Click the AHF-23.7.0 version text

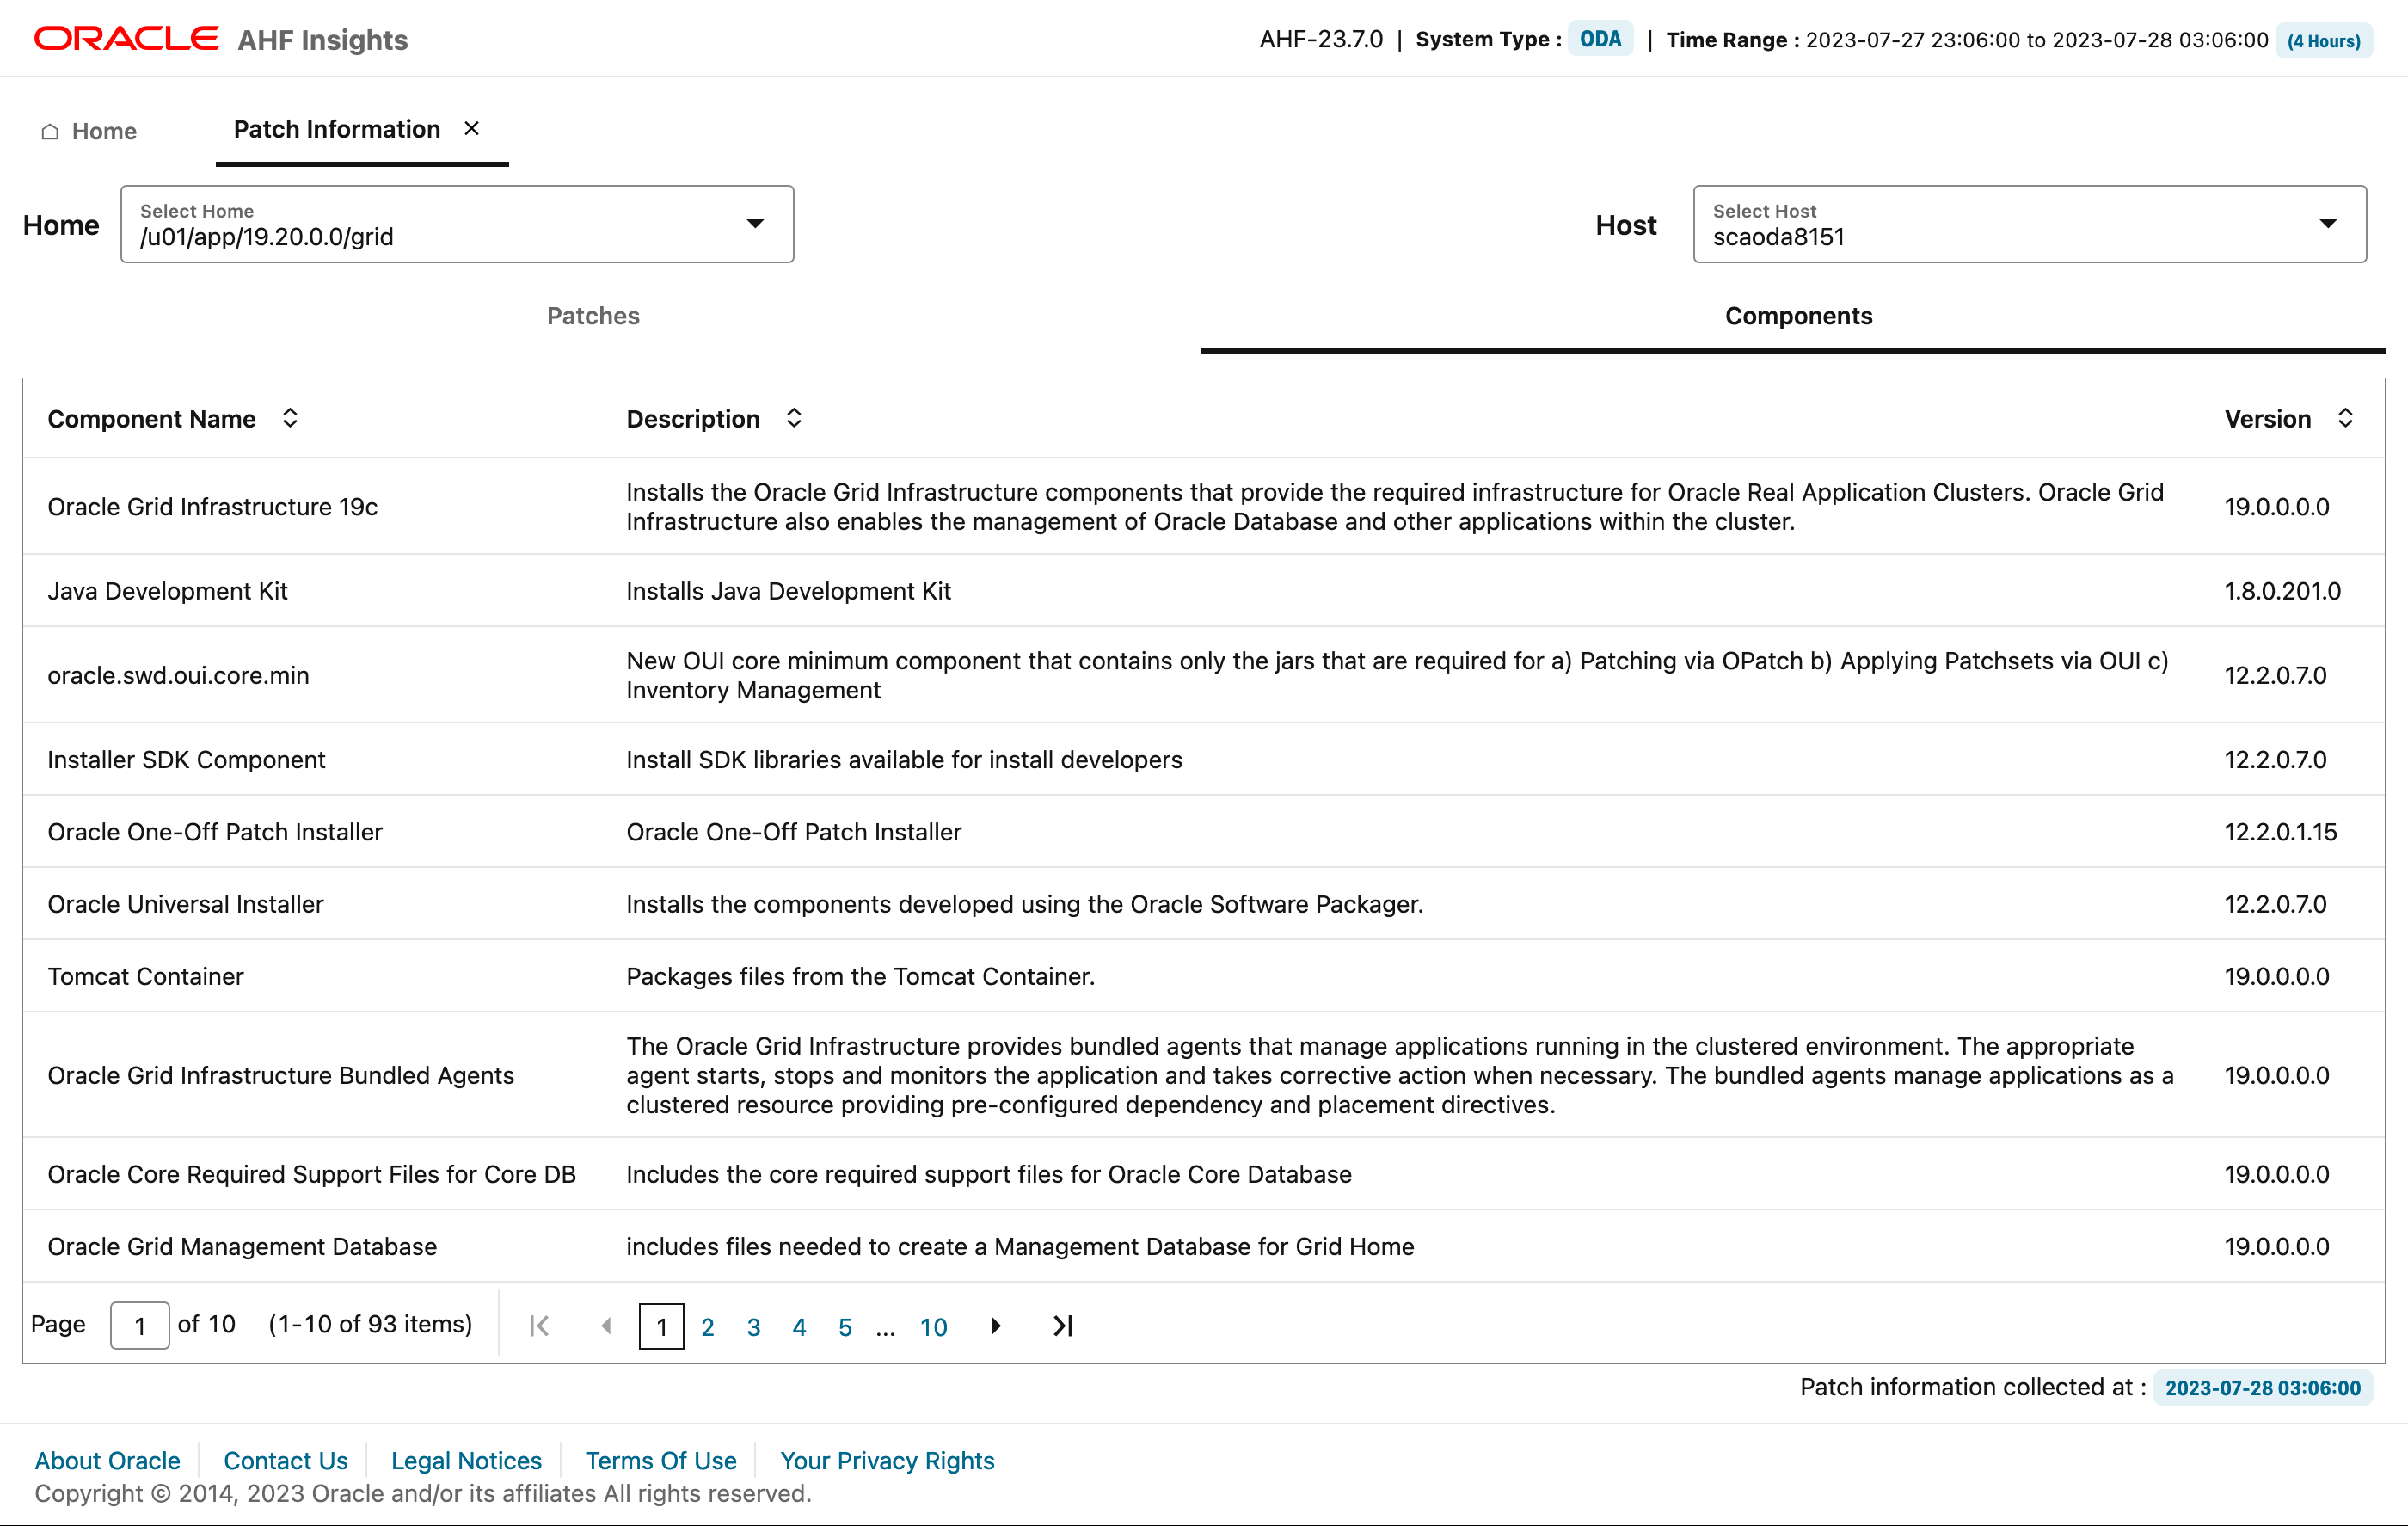tap(1321, 39)
